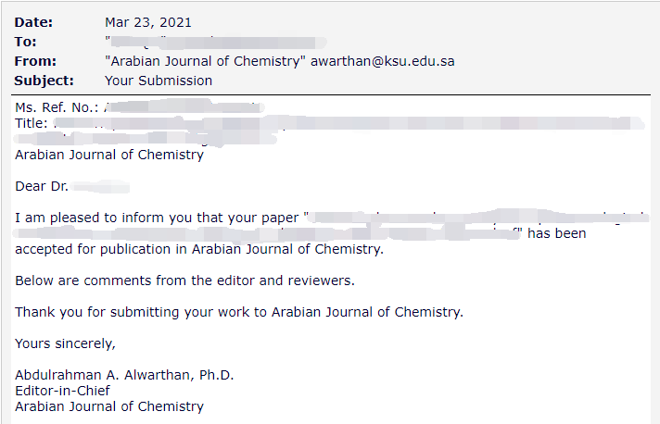Click the subject text Your Submission
The height and width of the screenshot is (424, 660).
(159, 81)
